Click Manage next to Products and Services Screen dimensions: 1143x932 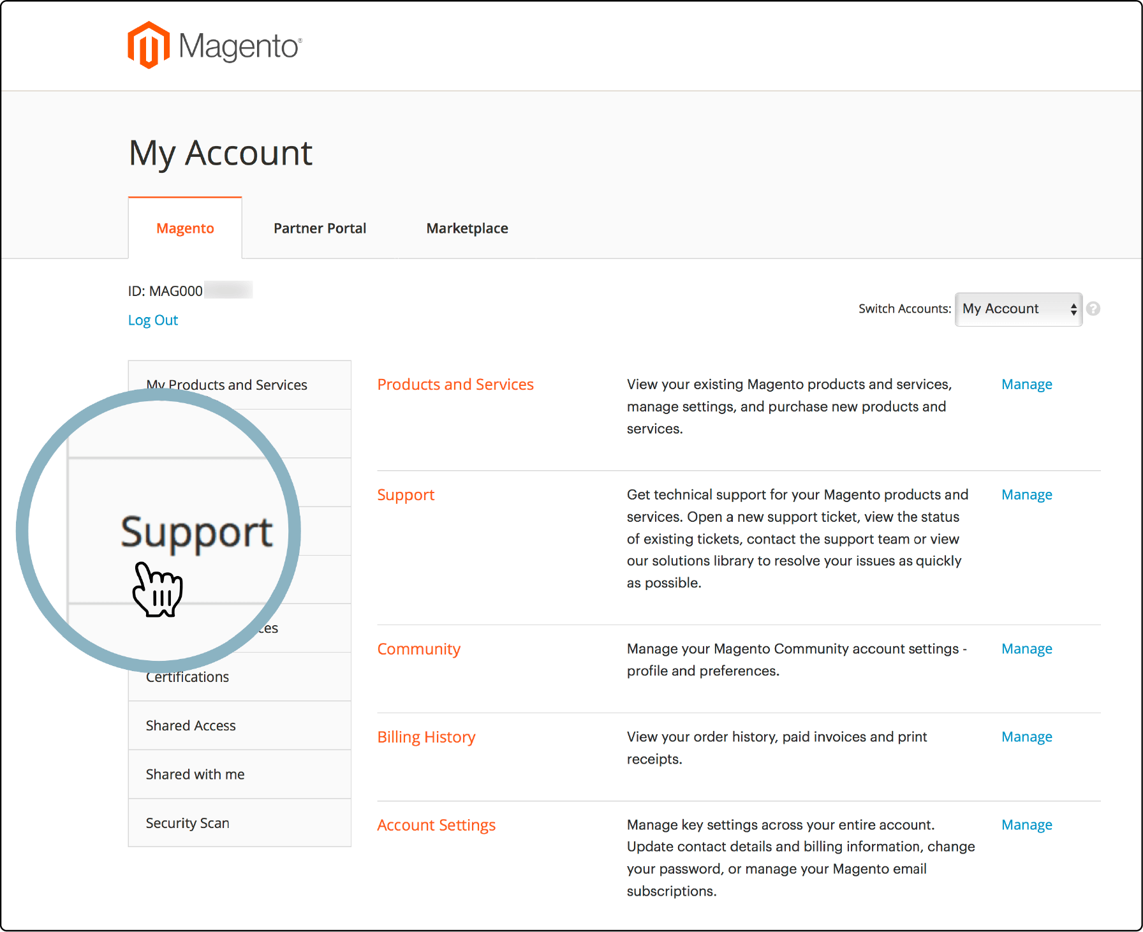click(x=1026, y=384)
